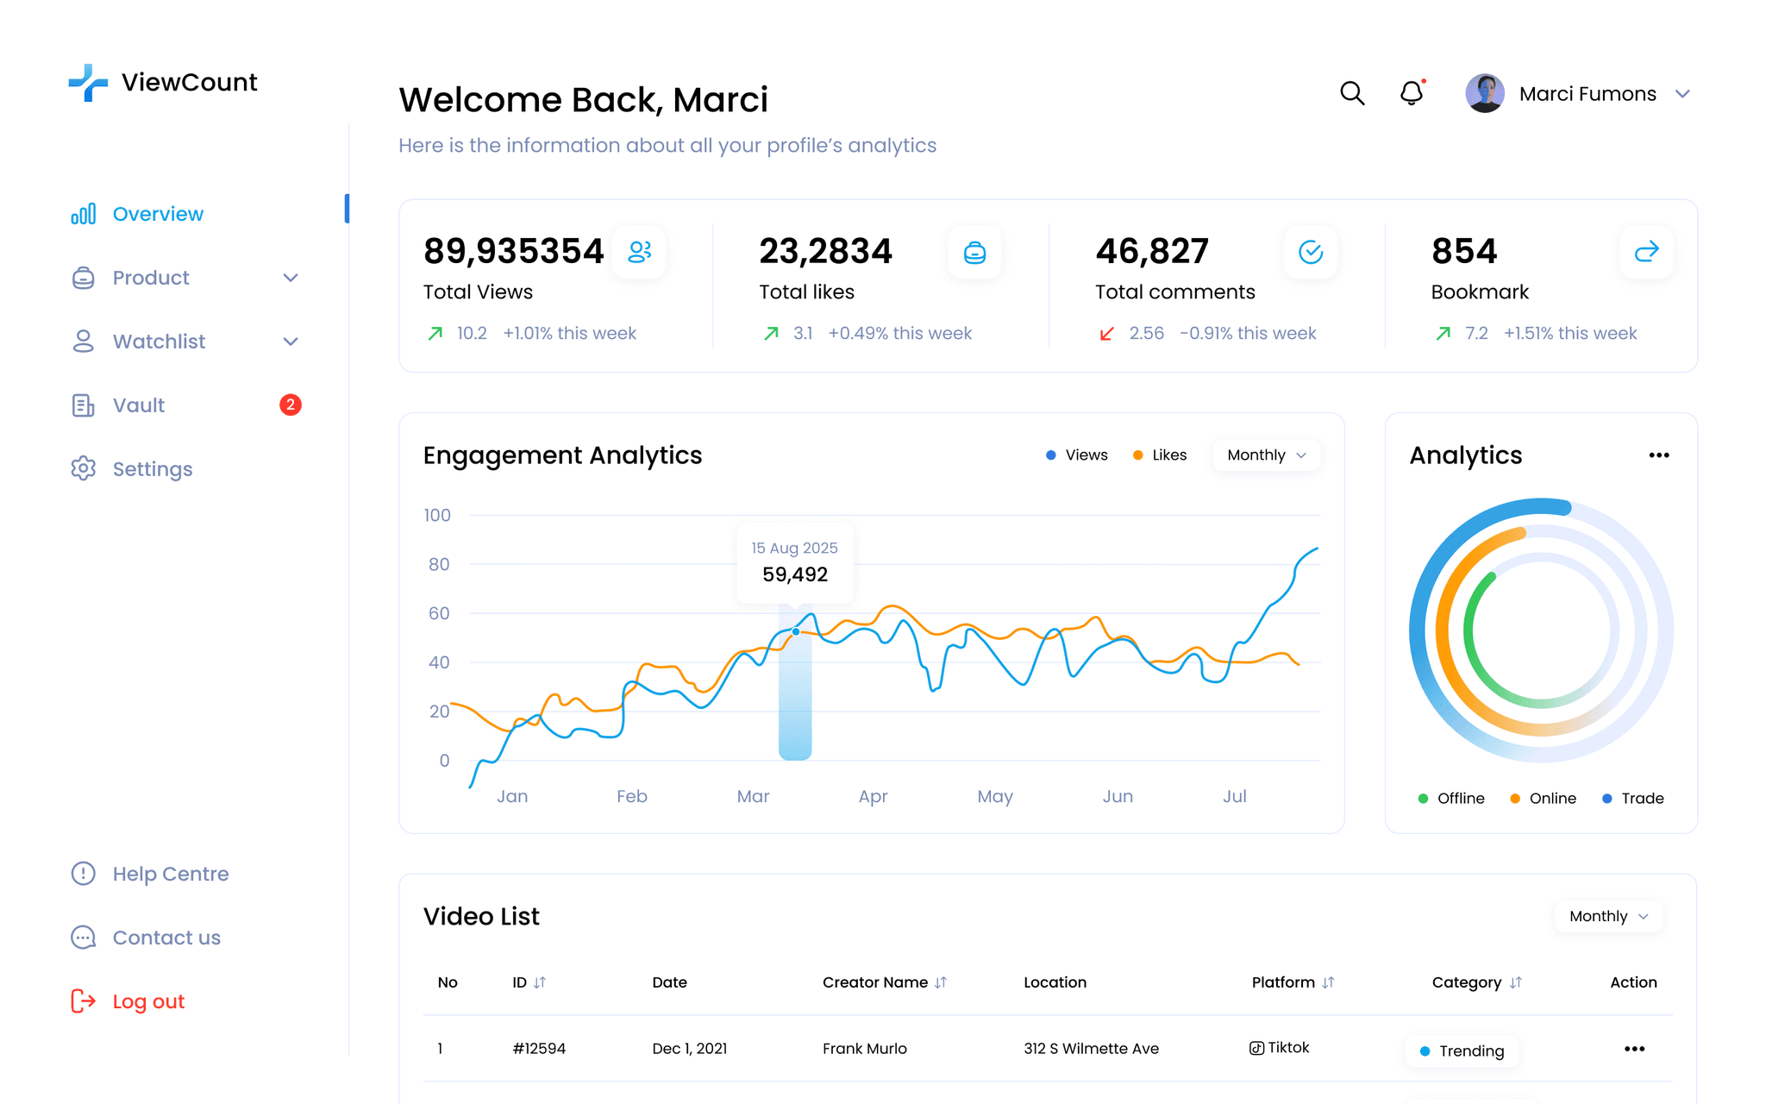Open the Help Centre link
This screenshot has width=1766, height=1104.
pyautogui.click(x=170, y=874)
